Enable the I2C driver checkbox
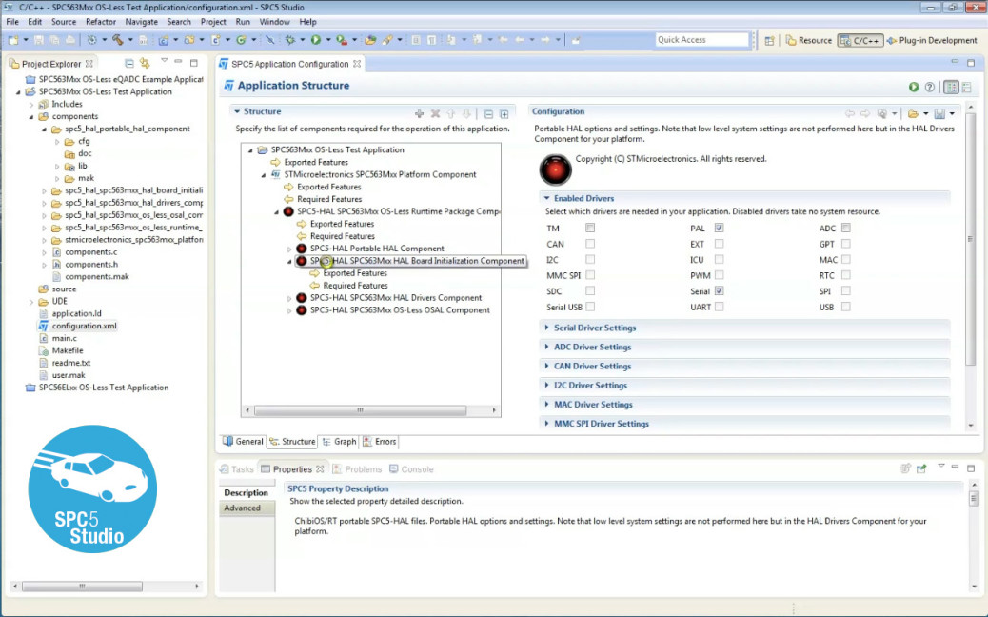The height and width of the screenshot is (617, 988). tap(590, 259)
